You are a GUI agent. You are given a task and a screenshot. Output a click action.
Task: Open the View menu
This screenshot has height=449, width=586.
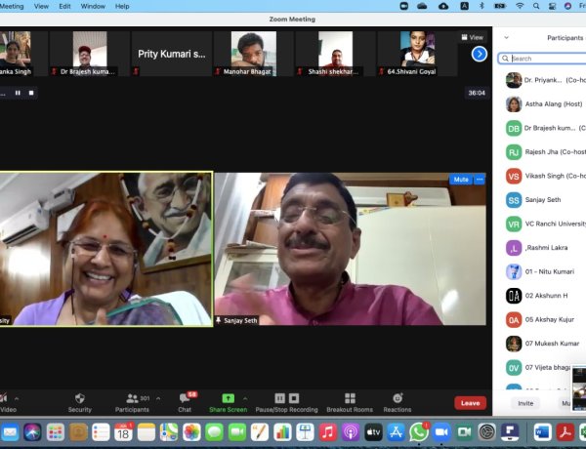coord(41,7)
